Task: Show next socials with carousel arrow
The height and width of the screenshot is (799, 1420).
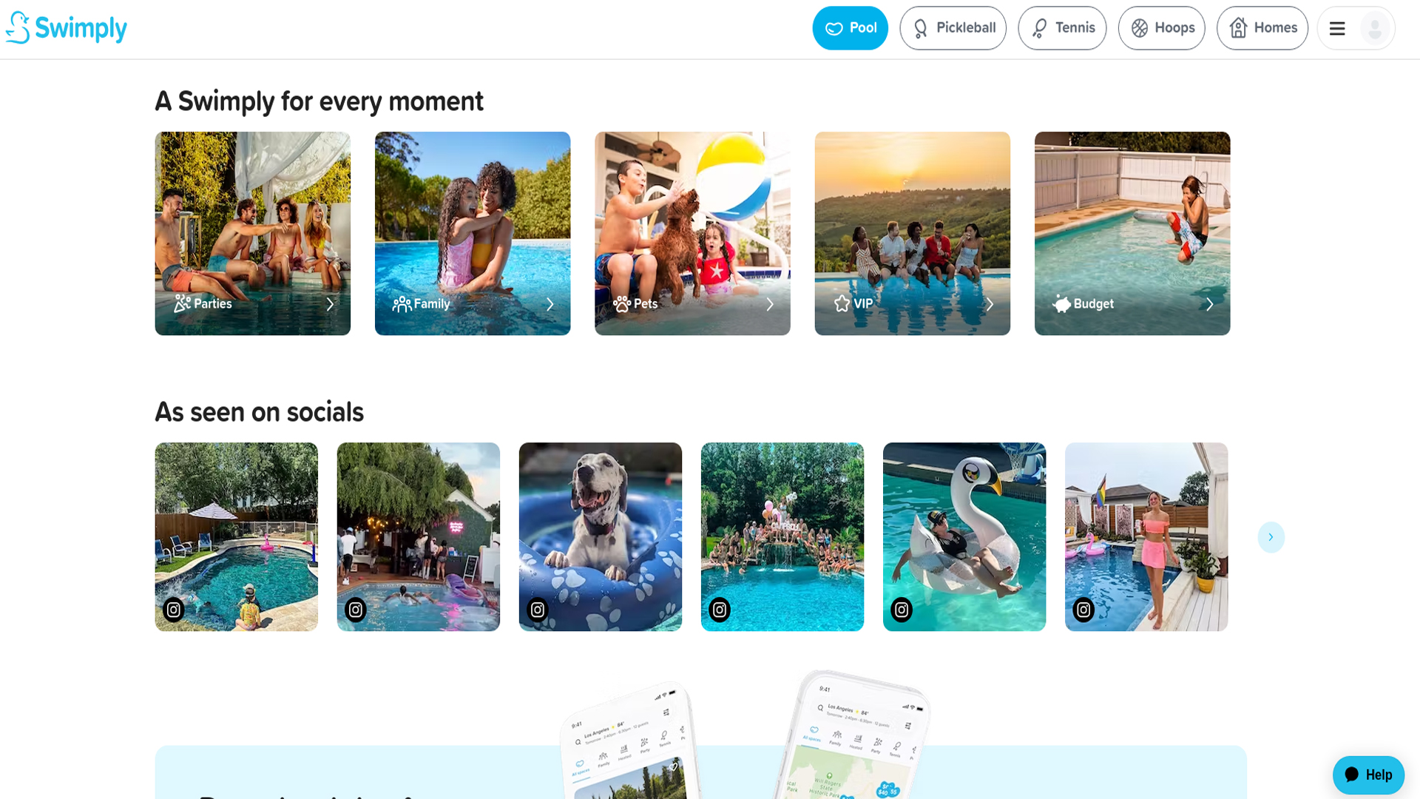Action: (1271, 537)
